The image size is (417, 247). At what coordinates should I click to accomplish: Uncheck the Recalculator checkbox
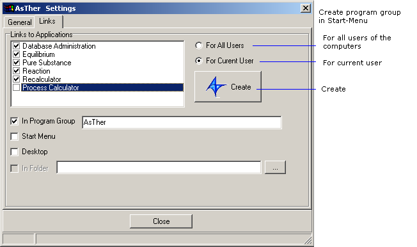pyautogui.click(x=16, y=79)
